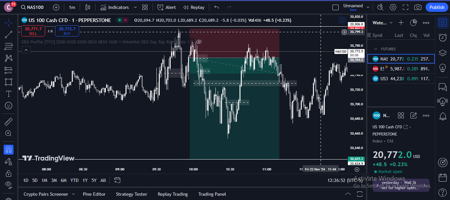The width and height of the screenshot is (450, 200).
Task: Collapse the FUTURES watchlist section
Action: [376, 49]
